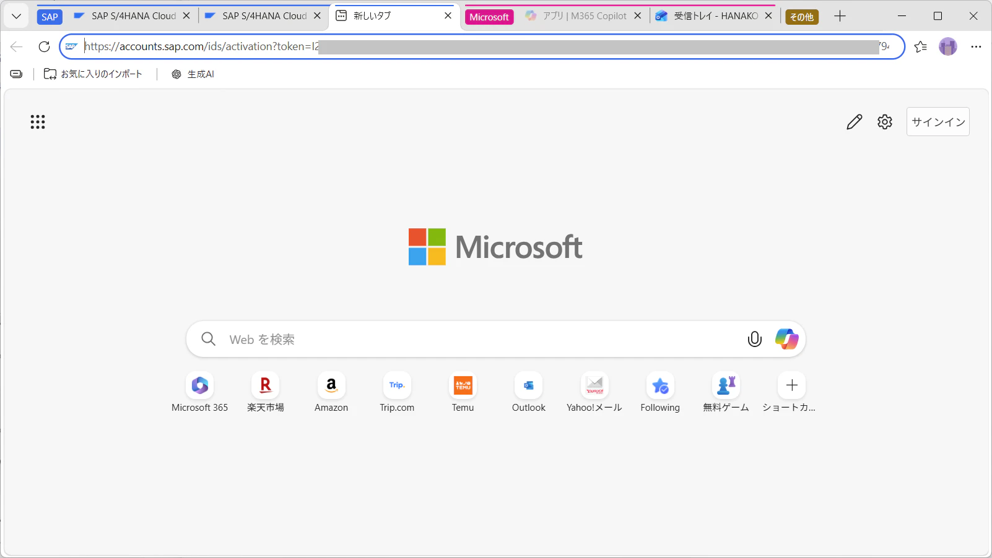Viewport: 992px width, 558px height.
Task: Open a new tab with plus button
Action: (x=840, y=16)
